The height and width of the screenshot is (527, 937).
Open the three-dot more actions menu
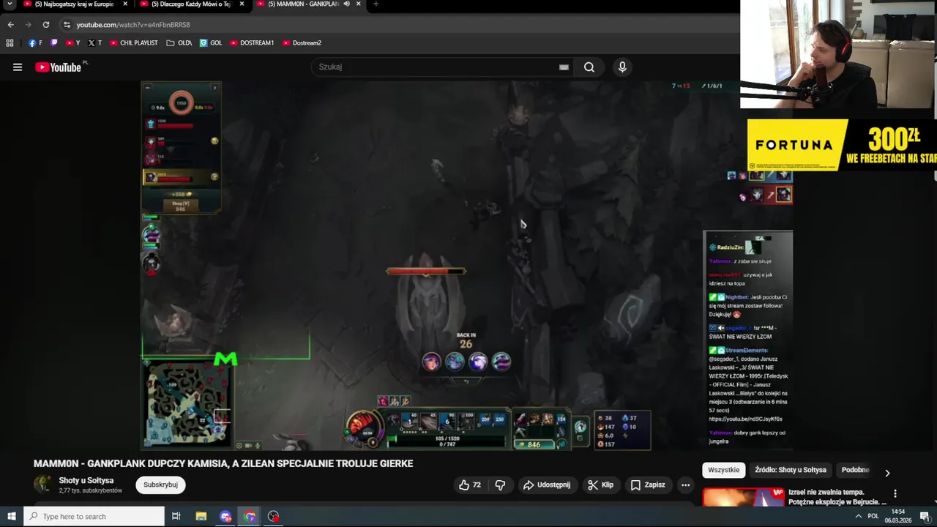[685, 485]
